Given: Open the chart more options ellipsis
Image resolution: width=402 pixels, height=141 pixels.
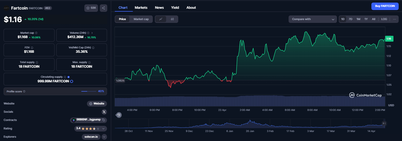Looking at the screenshot, I should click(395, 19).
